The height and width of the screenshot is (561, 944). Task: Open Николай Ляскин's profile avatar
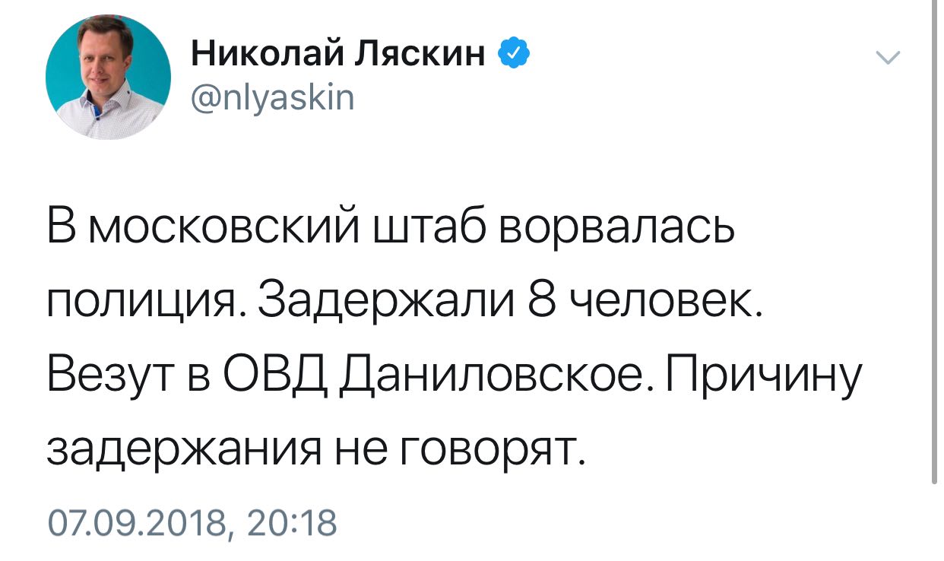tap(109, 77)
